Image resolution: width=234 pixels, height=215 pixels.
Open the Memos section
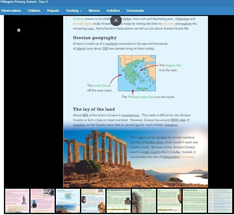94,11
